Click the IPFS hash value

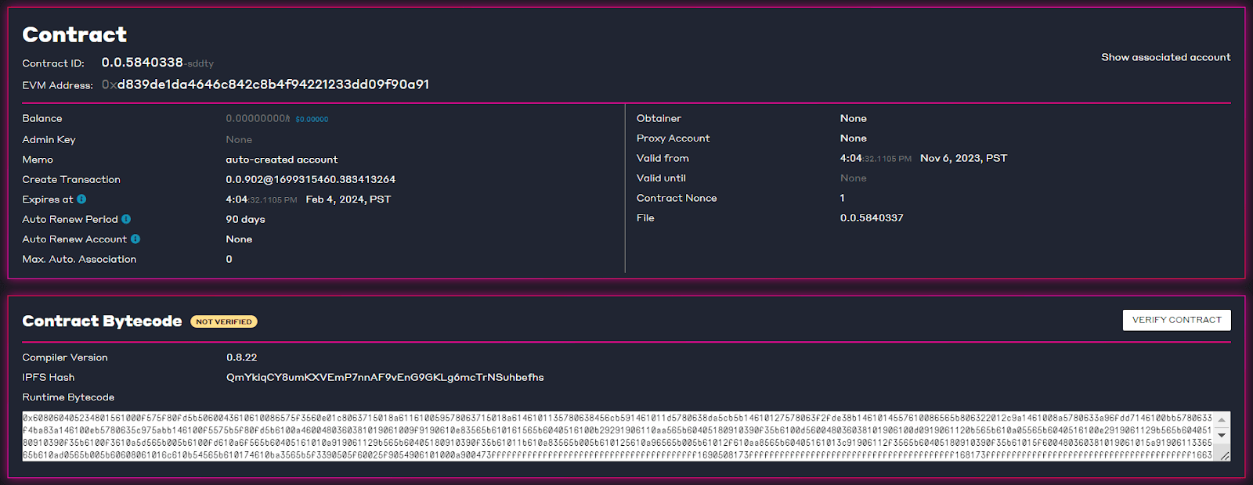[385, 377]
